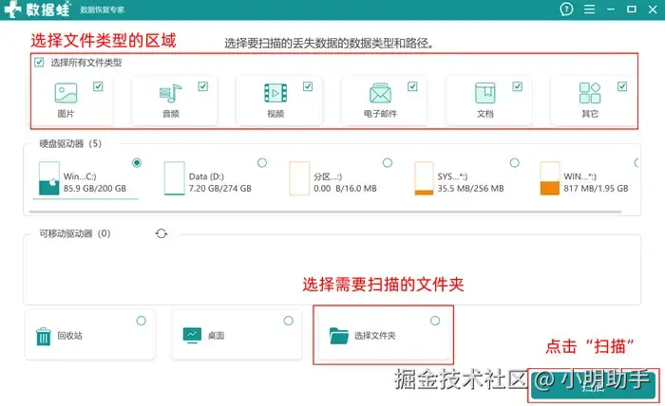The image size is (665, 406).
Task: Select the Others (其它) file type icon
Action: tap(590, 93)
